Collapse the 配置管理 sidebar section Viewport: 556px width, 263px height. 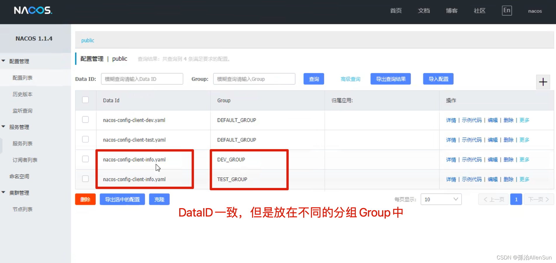(x=4, y=61)
